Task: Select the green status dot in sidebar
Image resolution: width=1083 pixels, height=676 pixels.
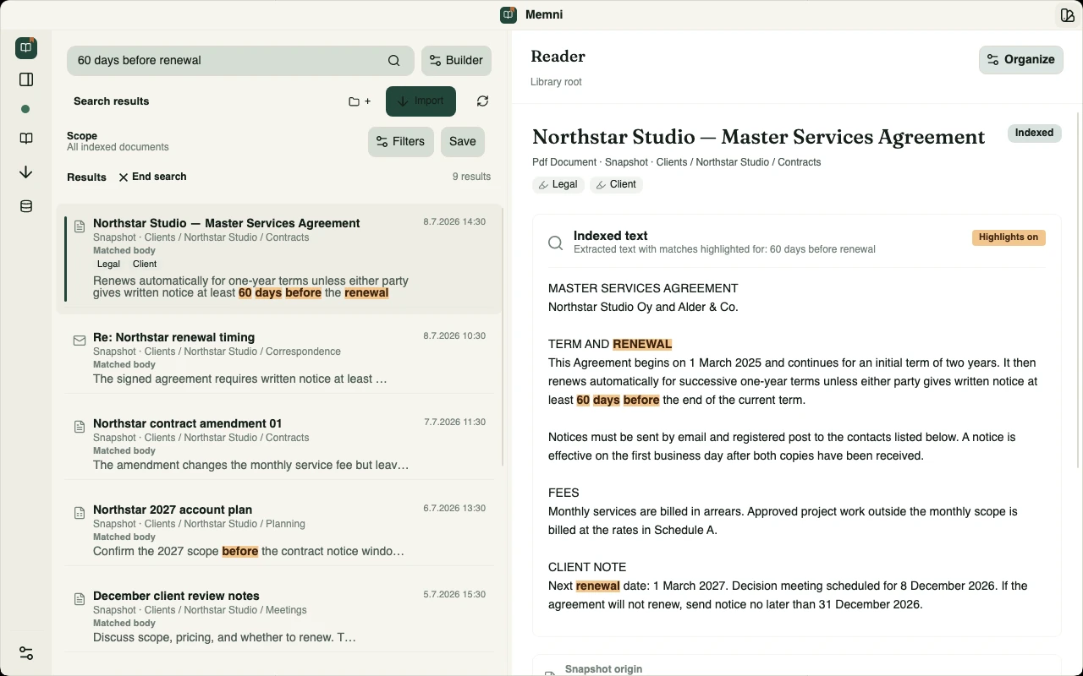Action: point(25,109)
